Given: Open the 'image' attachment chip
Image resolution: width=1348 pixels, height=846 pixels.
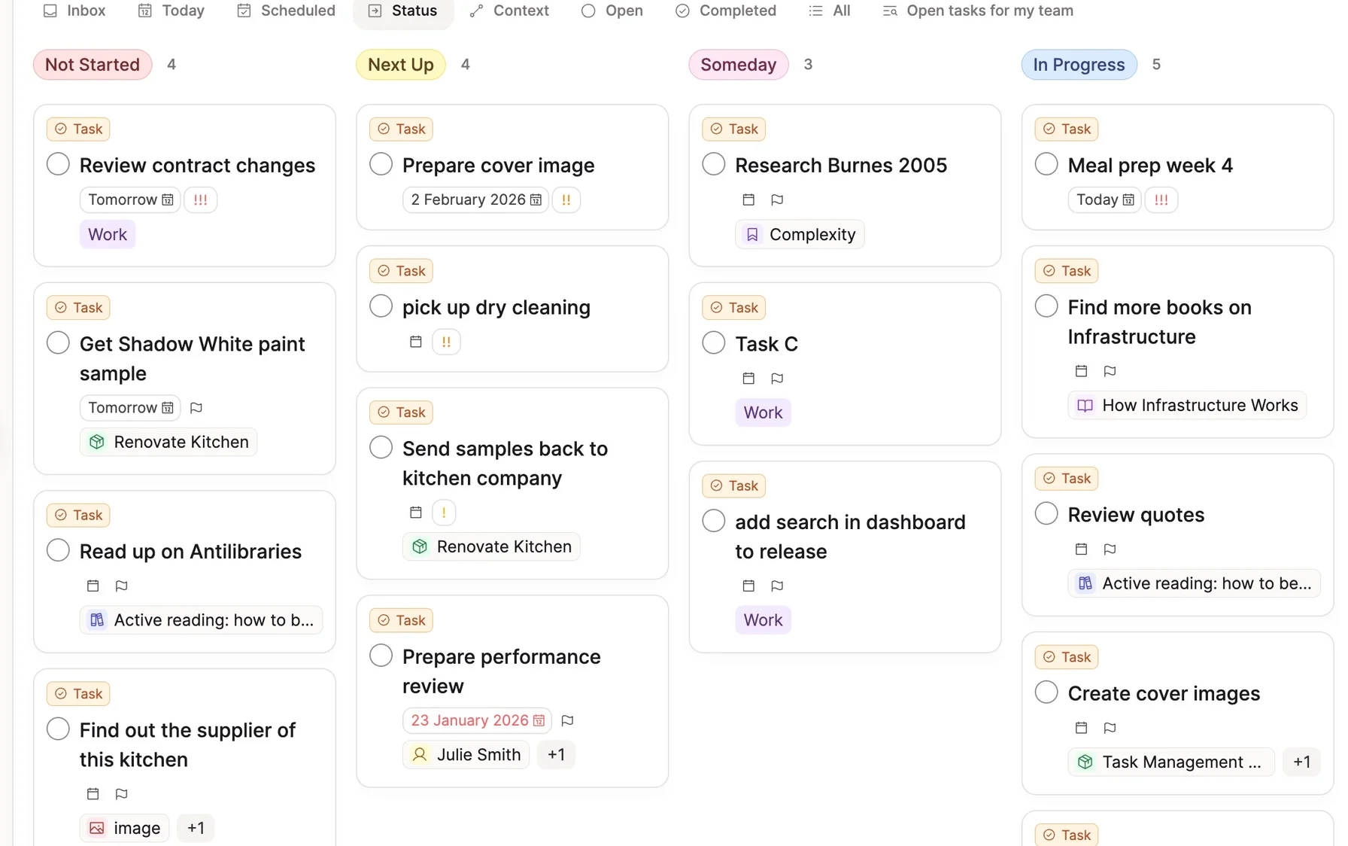Looking at the screenshot, I should coord(124,828).
